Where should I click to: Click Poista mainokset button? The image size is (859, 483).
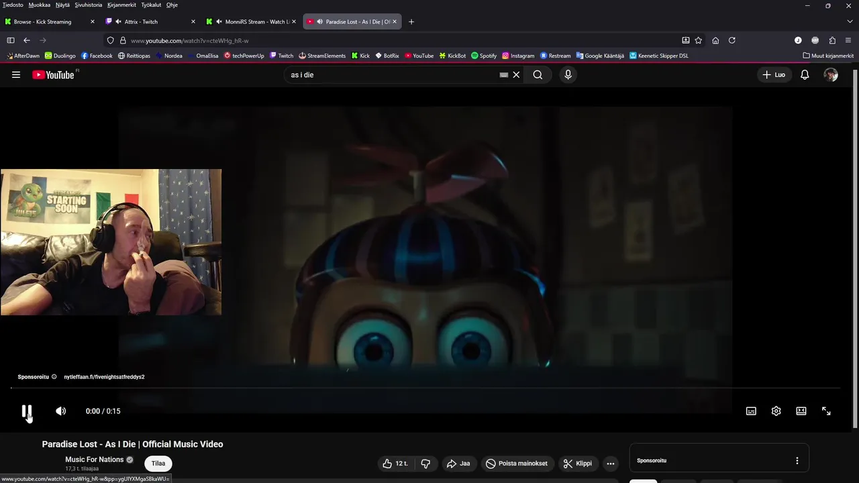[517, 464]
